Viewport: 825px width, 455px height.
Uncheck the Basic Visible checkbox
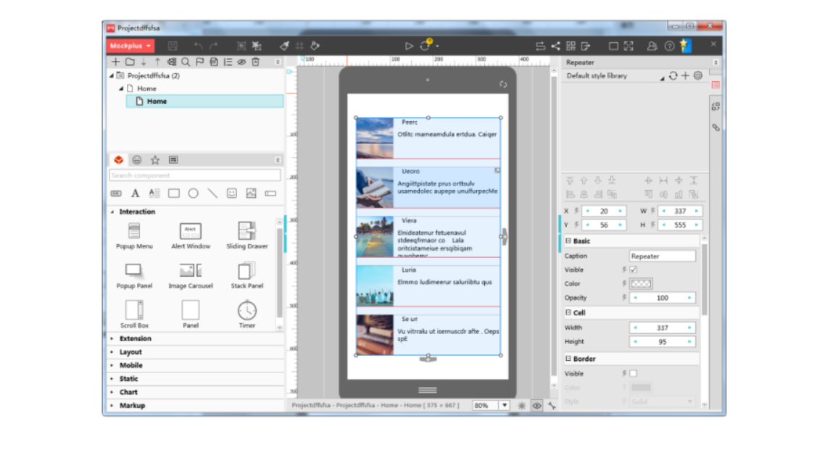[x=634, y=270]
